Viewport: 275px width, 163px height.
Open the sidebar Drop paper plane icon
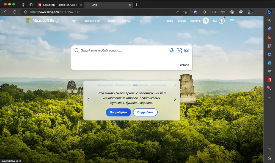(269, 71)
